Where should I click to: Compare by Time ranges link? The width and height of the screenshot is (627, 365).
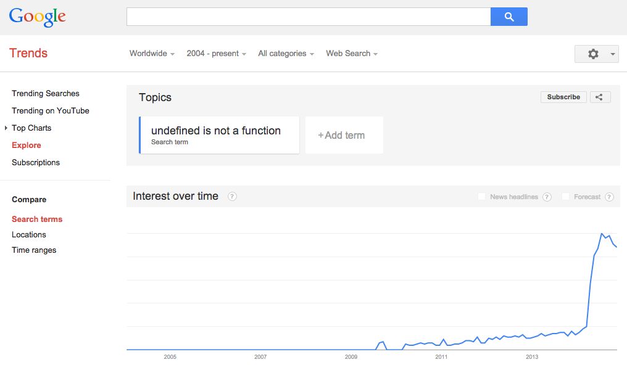click(34, 250)
